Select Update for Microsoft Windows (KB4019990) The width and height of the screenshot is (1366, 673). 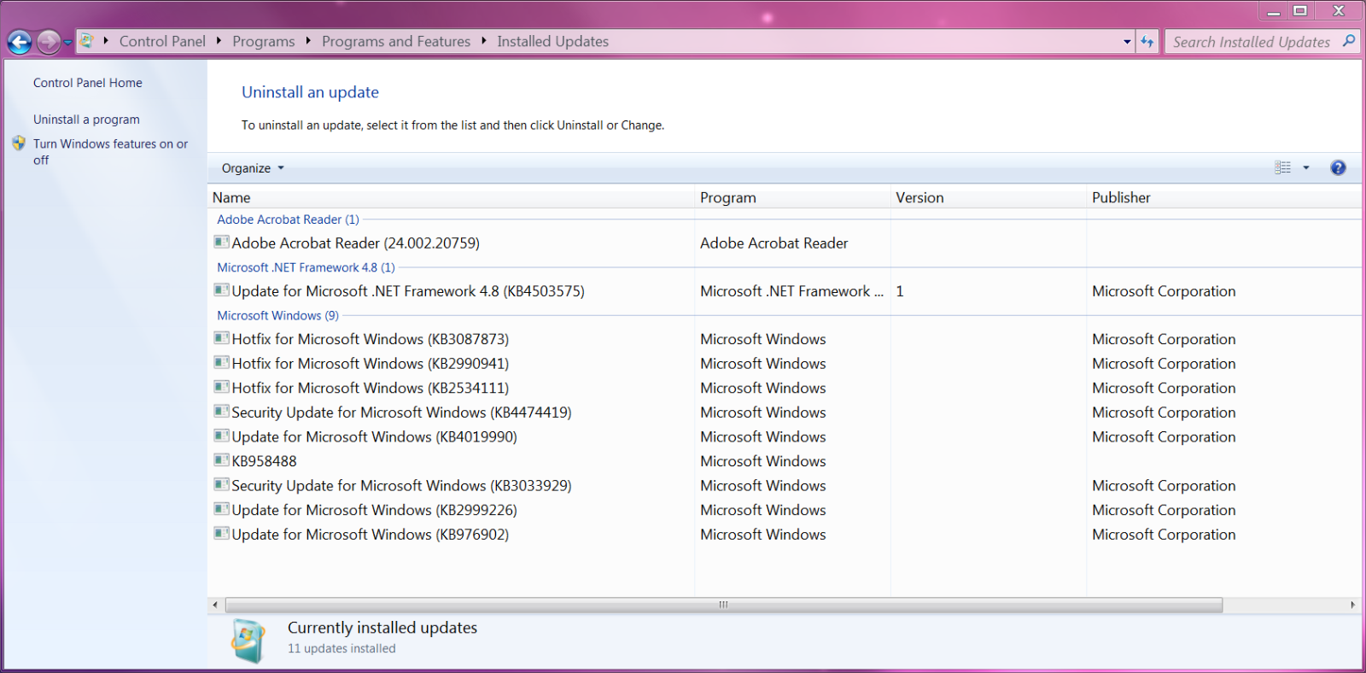374,437
